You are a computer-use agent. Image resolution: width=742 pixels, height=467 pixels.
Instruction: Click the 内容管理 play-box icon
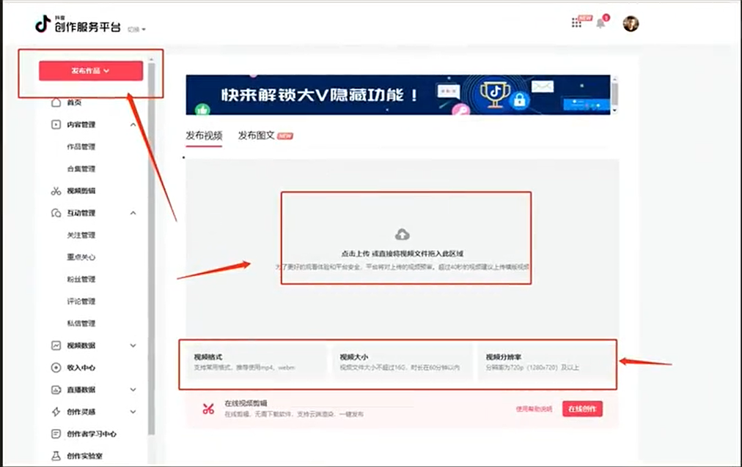(56, 124)
